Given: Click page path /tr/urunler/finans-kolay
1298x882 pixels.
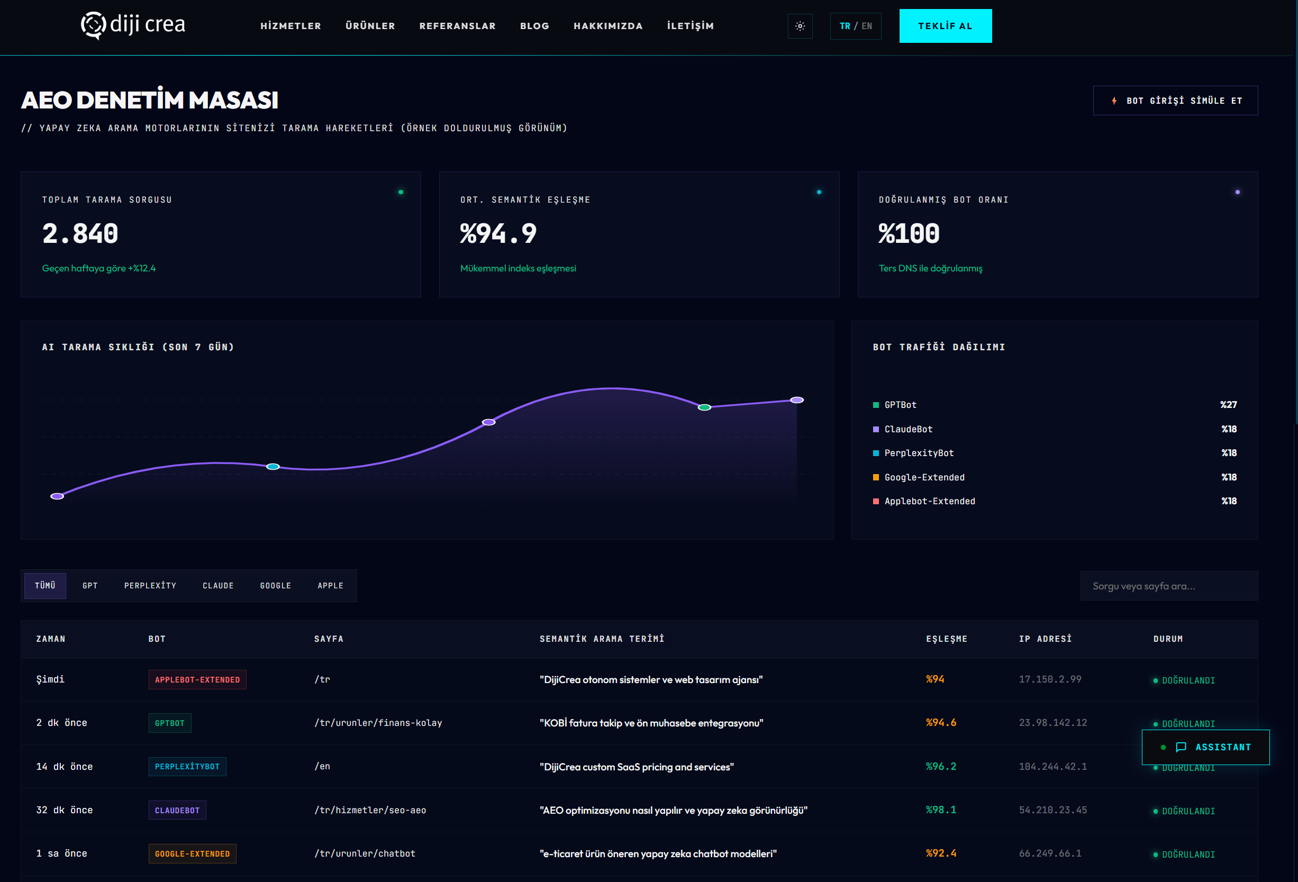Looking at the screenshot, I should pyautogui.click(x=378, y=723).
